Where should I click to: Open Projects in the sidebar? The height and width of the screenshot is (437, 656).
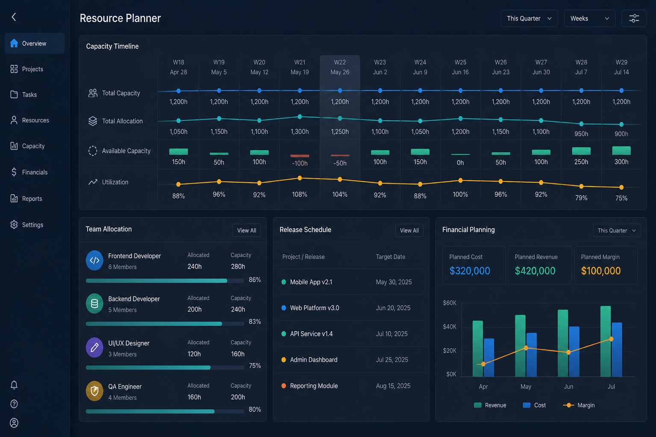pyautogui.click(x=35, y=69)
